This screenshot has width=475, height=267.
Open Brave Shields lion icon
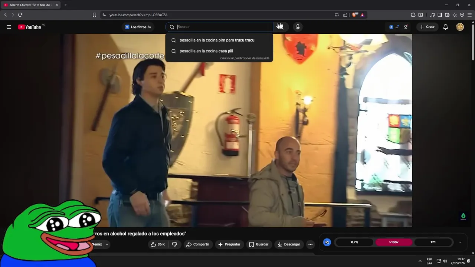354,15
